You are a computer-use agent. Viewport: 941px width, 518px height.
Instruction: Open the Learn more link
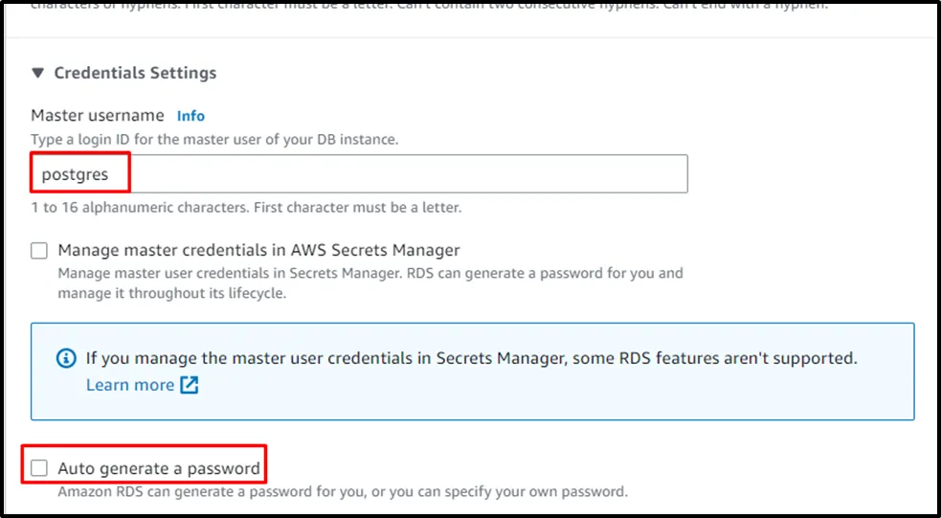click(x=130, y=385)
